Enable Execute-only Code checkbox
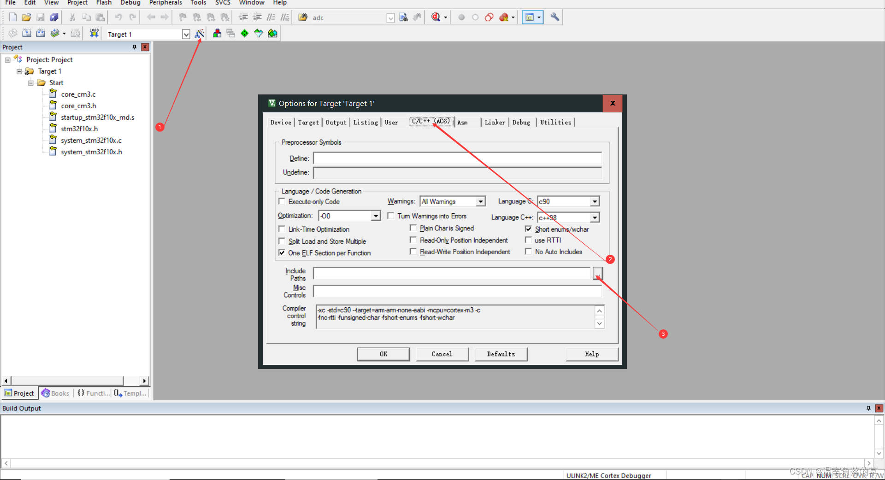 [x=282, y=201]
